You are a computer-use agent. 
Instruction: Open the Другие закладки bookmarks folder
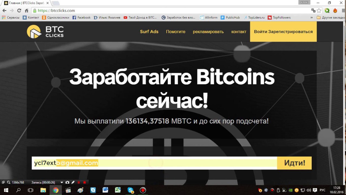(x=331, y=18)
